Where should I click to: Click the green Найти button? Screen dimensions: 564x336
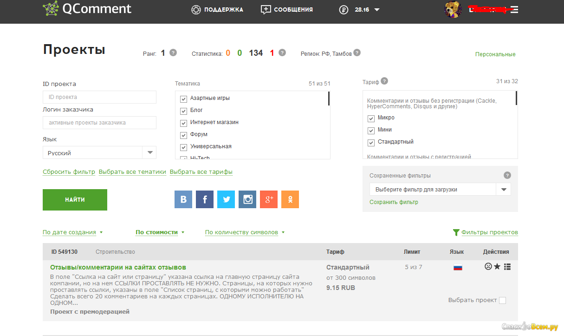click(x=75, y=200)
